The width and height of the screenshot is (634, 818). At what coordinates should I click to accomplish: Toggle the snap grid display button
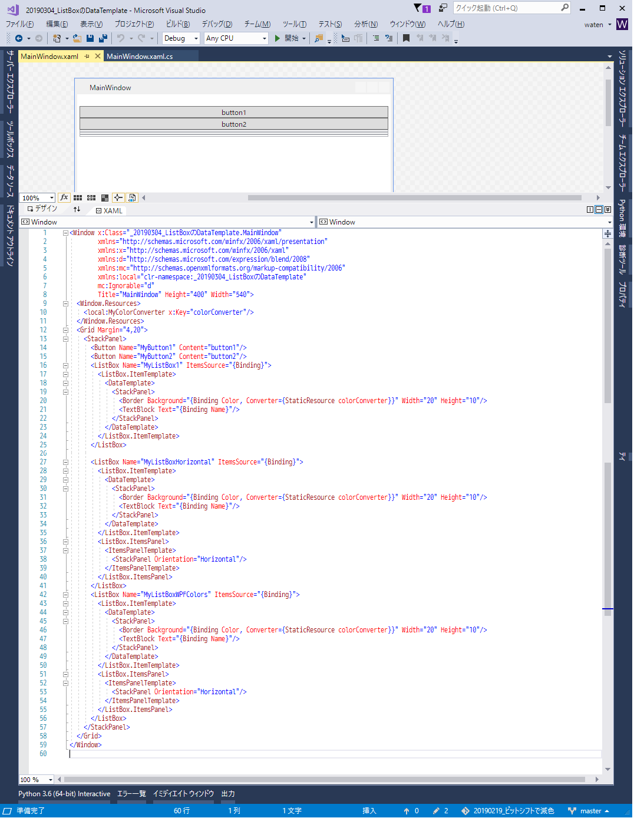78,198
